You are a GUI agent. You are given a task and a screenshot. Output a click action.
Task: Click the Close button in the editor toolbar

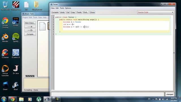[x=92, y=12]
